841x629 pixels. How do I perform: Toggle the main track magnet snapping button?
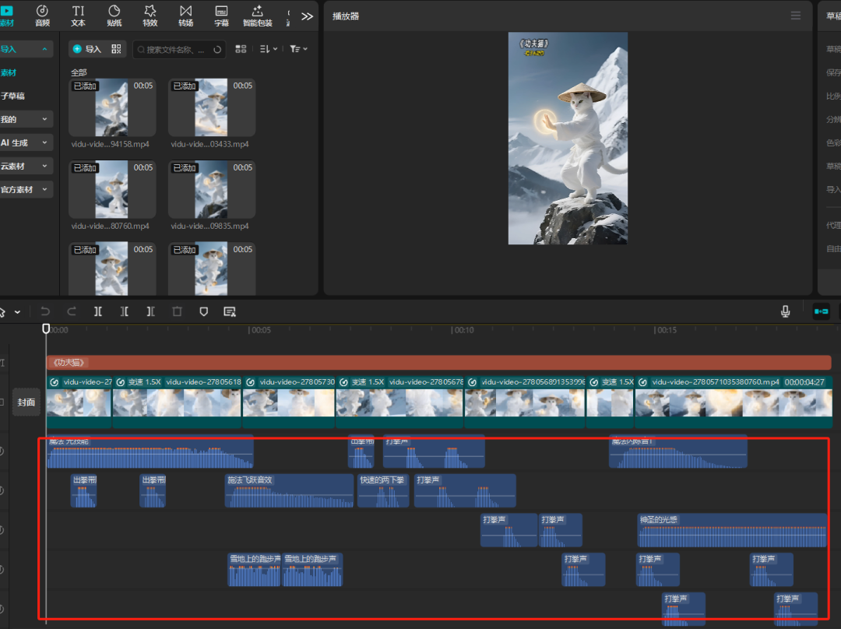pyautogui.click(x=821, y=311)
